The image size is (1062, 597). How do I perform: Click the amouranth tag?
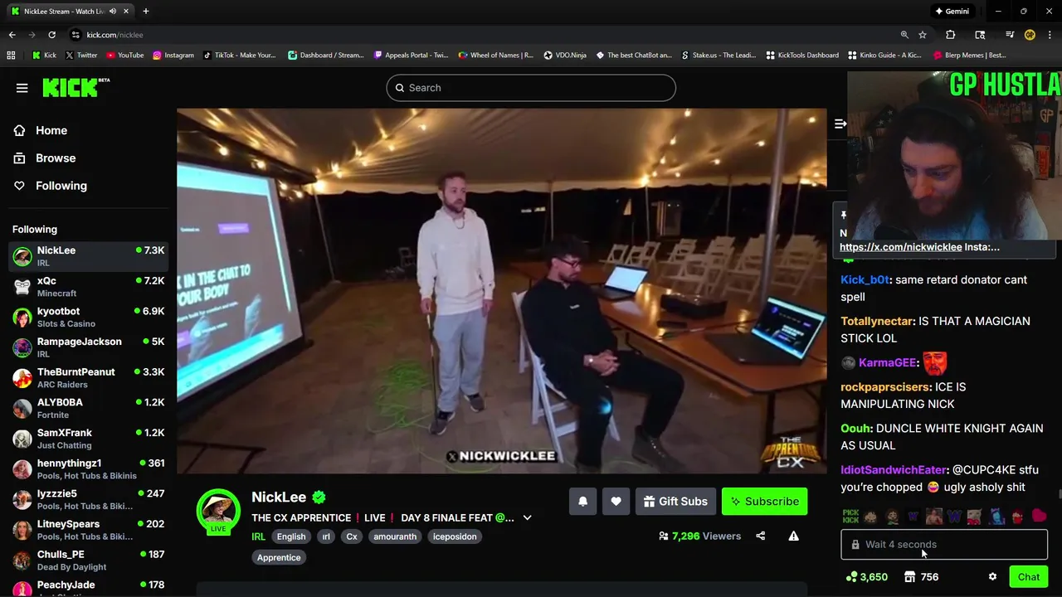[x=395, y=536]
